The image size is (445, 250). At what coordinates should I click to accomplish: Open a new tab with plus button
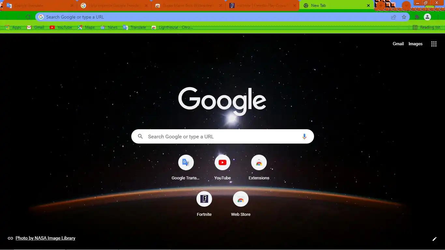coord(381,6)
